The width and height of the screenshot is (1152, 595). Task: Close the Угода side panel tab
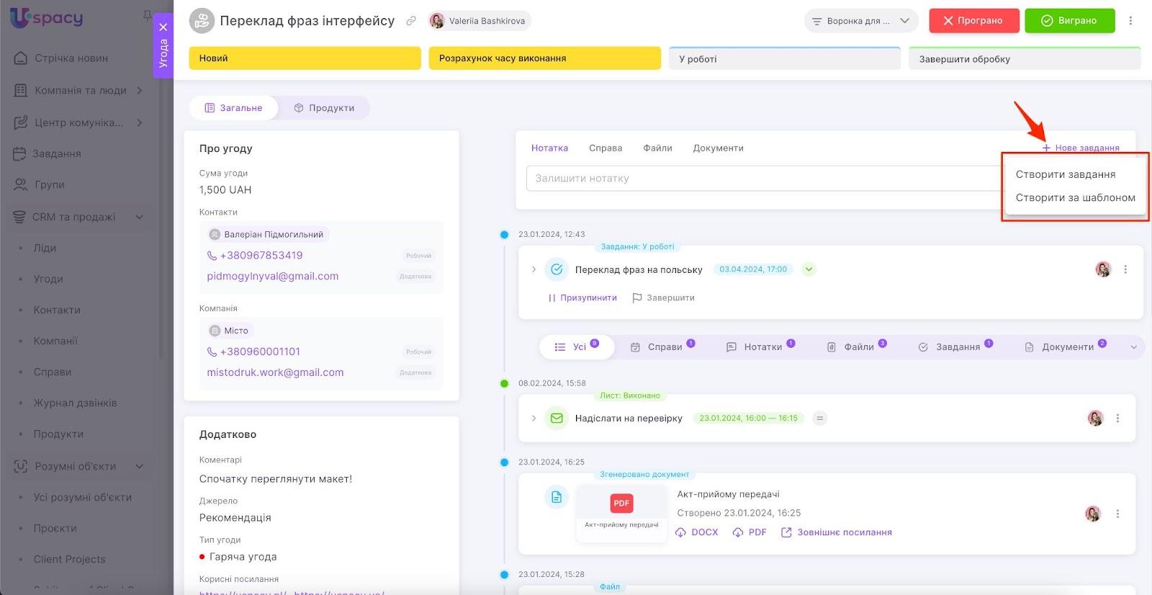click(x=163, y=27)
